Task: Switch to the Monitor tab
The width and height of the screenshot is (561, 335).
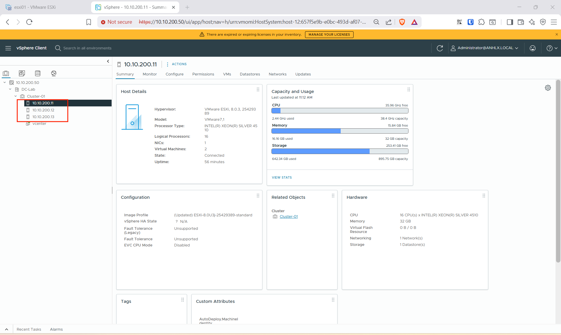Action: coord(150,74)
